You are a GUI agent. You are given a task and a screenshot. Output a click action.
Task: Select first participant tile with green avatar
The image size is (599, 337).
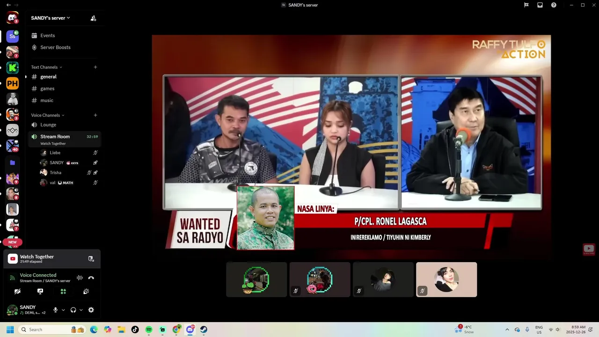click(256, 279)
